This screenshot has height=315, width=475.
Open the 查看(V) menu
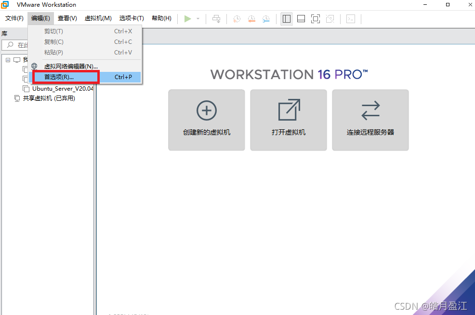67,18
